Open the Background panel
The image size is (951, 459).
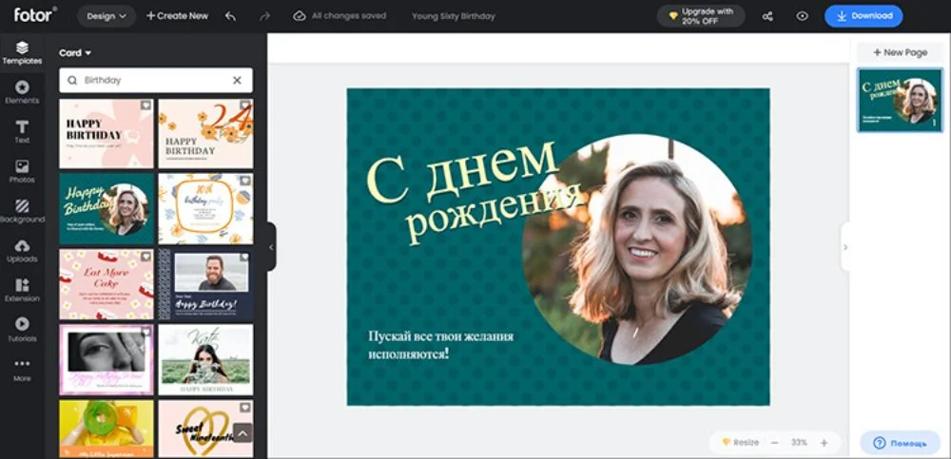click(x=22, y=211)
